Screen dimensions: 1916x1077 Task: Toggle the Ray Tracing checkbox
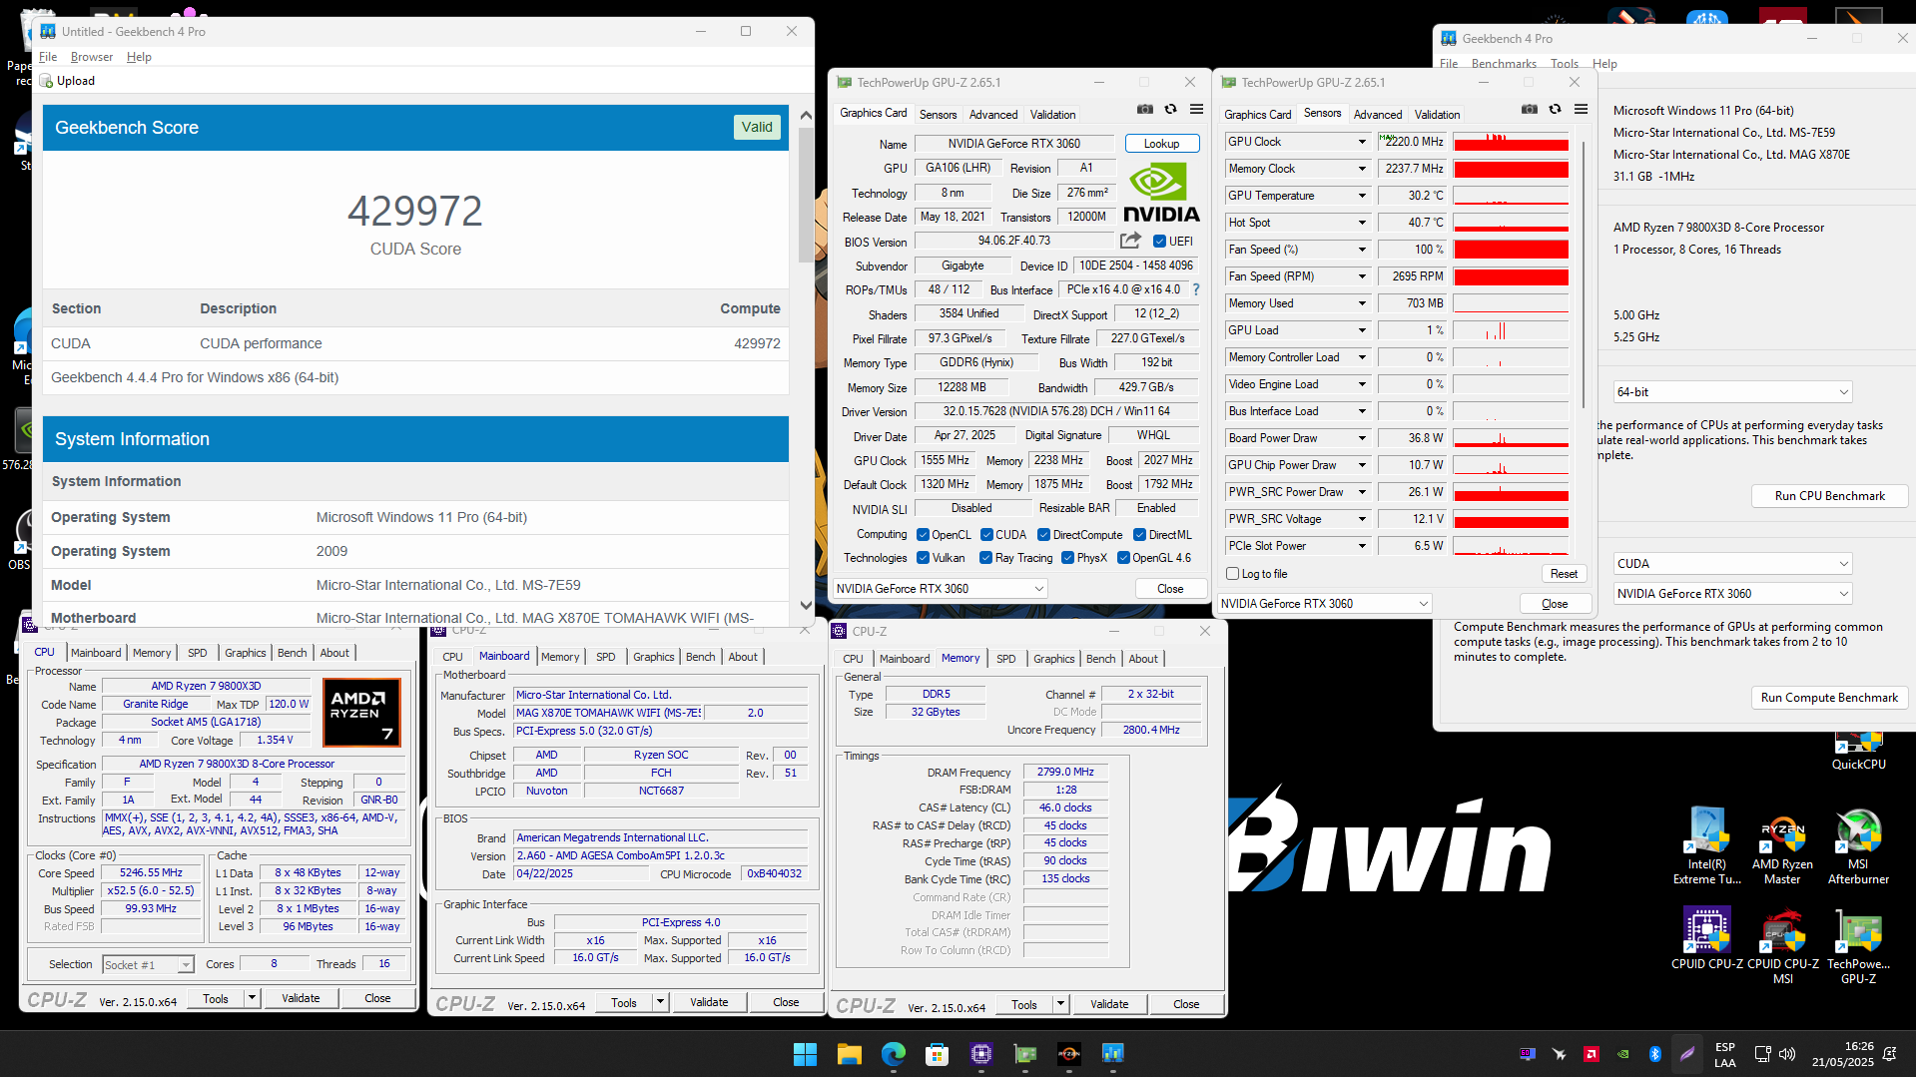[986, 558]
